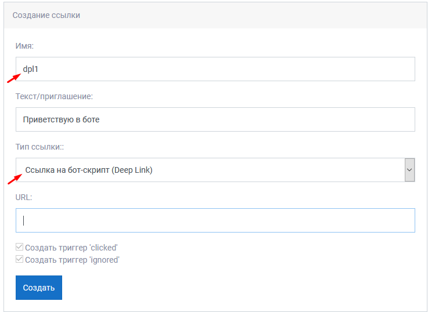Click inside the 'Имя' name field
428x312 pixels.
click(x=215, y=69)
